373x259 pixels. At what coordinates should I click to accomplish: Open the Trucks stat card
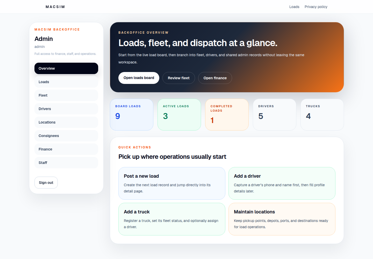tap(322, 114)
